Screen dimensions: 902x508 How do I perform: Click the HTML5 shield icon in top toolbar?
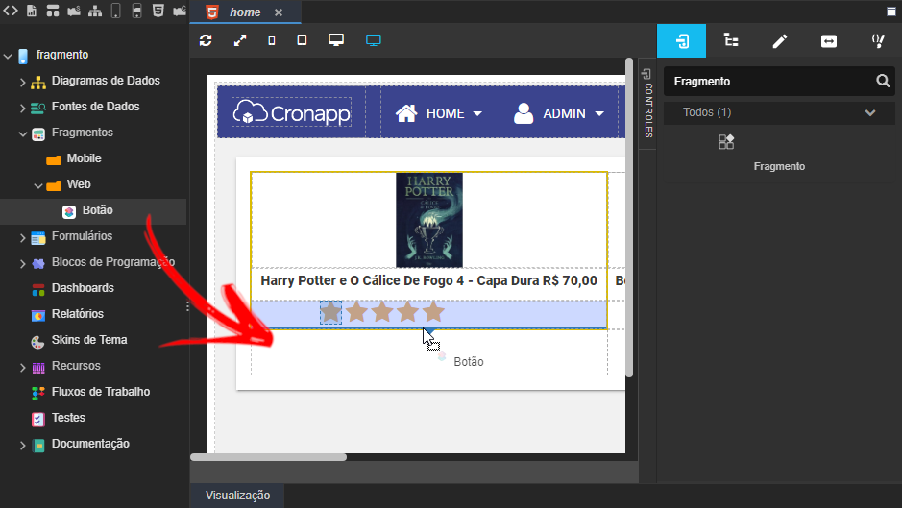158,11
